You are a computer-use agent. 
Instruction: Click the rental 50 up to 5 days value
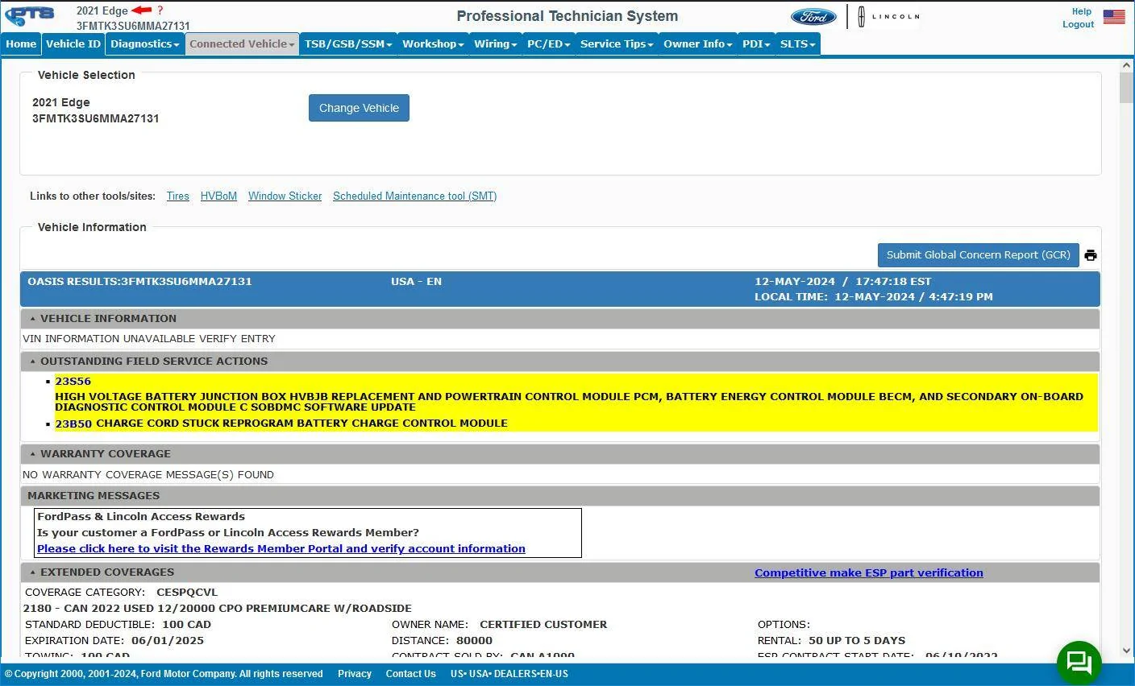click(x=857, y=641)
